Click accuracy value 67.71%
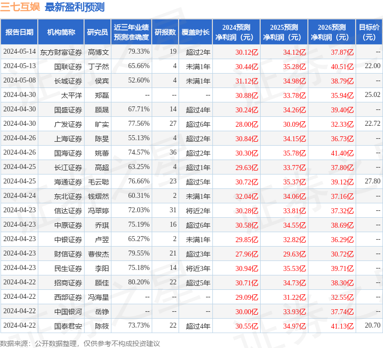Viewport: 383px width, 348px height. (139, 109)
